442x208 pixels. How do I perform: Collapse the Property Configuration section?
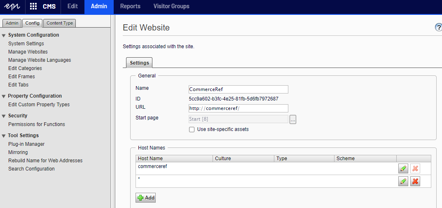[x=4, y=96]
